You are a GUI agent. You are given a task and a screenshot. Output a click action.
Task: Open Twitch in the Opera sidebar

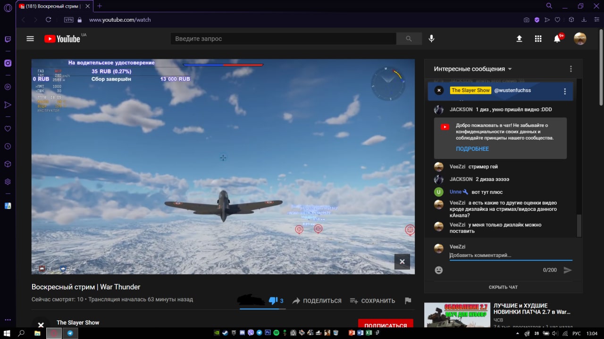(x=8, y=40)
